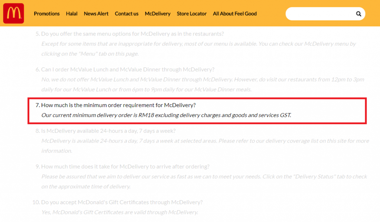
Task: Select question 6 about McValue Lunch and Dinner
Action: click(127, 69)
